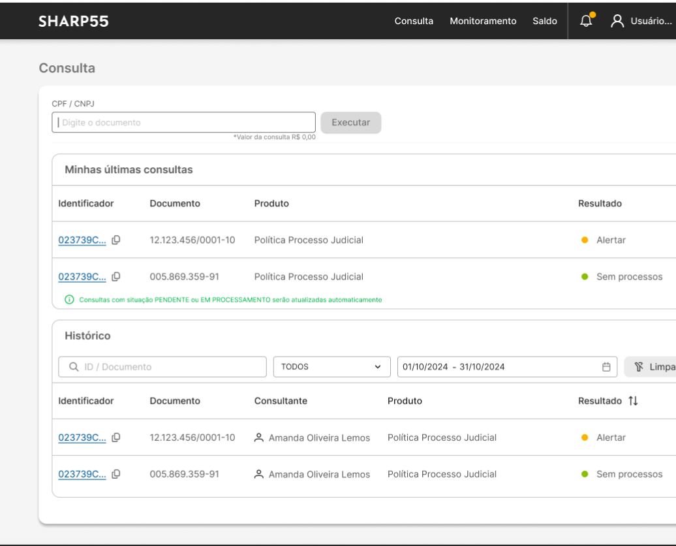Click the Resultado column header in Histórico
Viewport: 676px width, 546px height.
600,401
